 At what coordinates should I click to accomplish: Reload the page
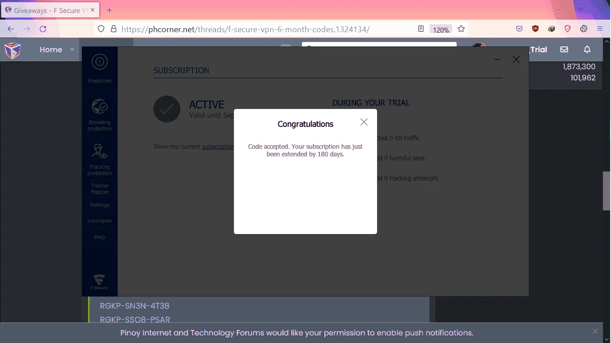point(43,29)
